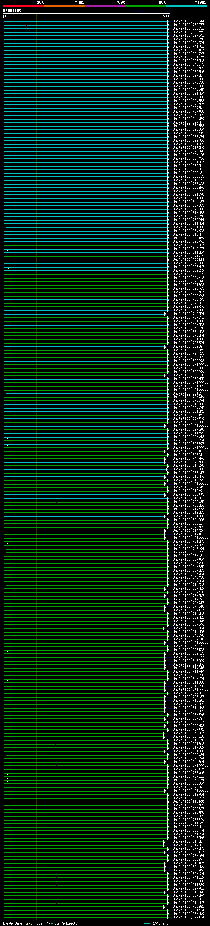
Task: Select label UniRef100_C2TU75
Action: click(188, 57)
